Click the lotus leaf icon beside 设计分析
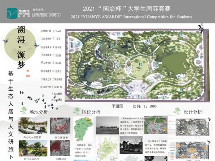 [x=177, y=111]
